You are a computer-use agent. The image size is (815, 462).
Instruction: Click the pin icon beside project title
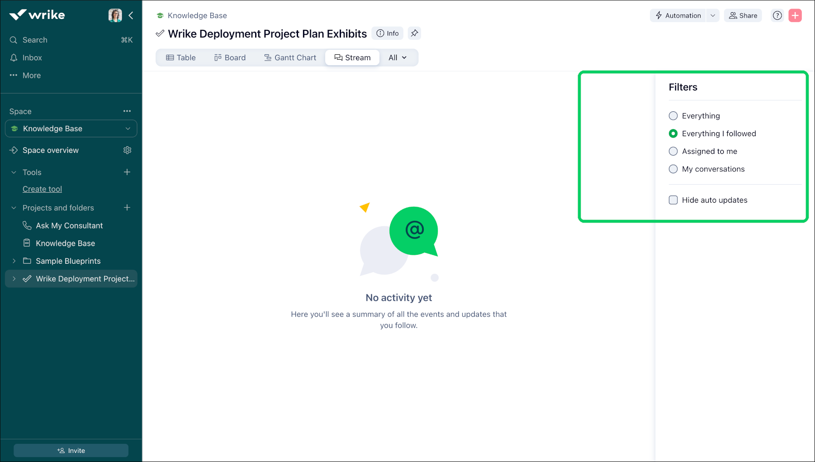(414, 33)
